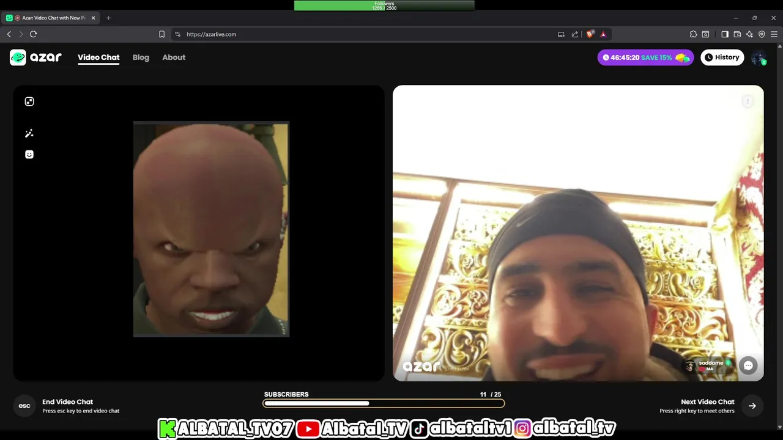Click the Followers goal bar at the top

pos(384,5)
